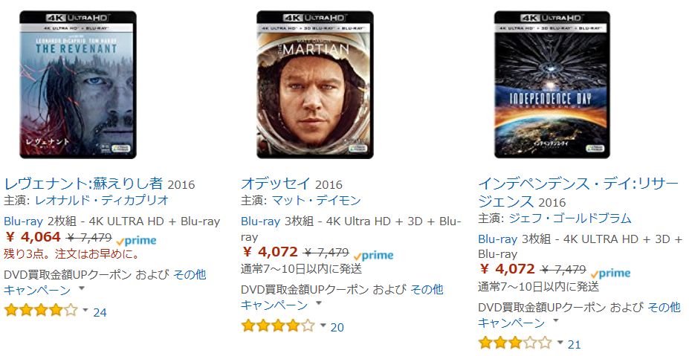
Task: Select actor link ジェフ・ゴールドブラム
Action: [570, 219]
